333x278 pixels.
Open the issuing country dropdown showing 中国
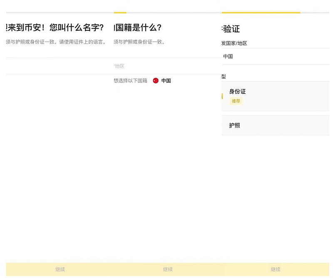pyautogui.click(x=276, y=57)
